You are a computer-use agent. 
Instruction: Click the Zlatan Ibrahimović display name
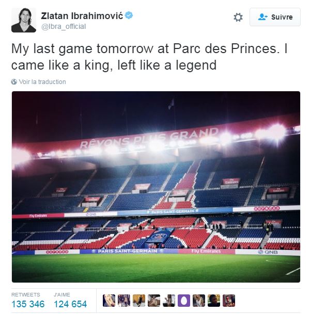coord(82,16)
